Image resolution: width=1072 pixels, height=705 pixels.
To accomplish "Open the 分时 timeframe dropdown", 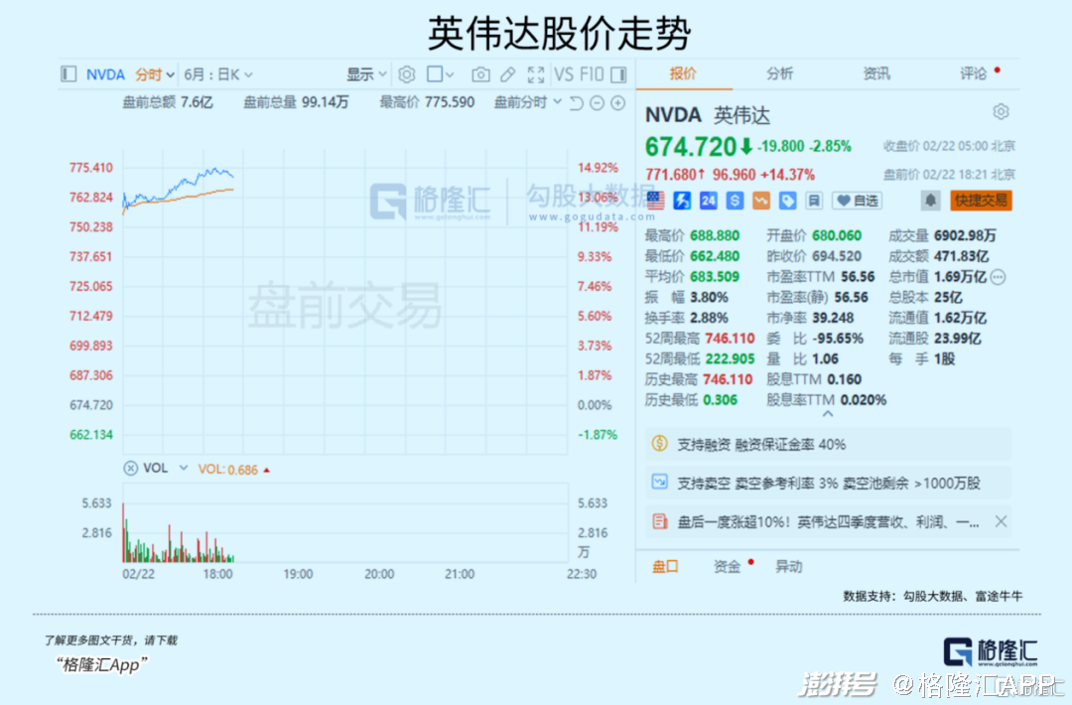I will click(x=155, y=74).
